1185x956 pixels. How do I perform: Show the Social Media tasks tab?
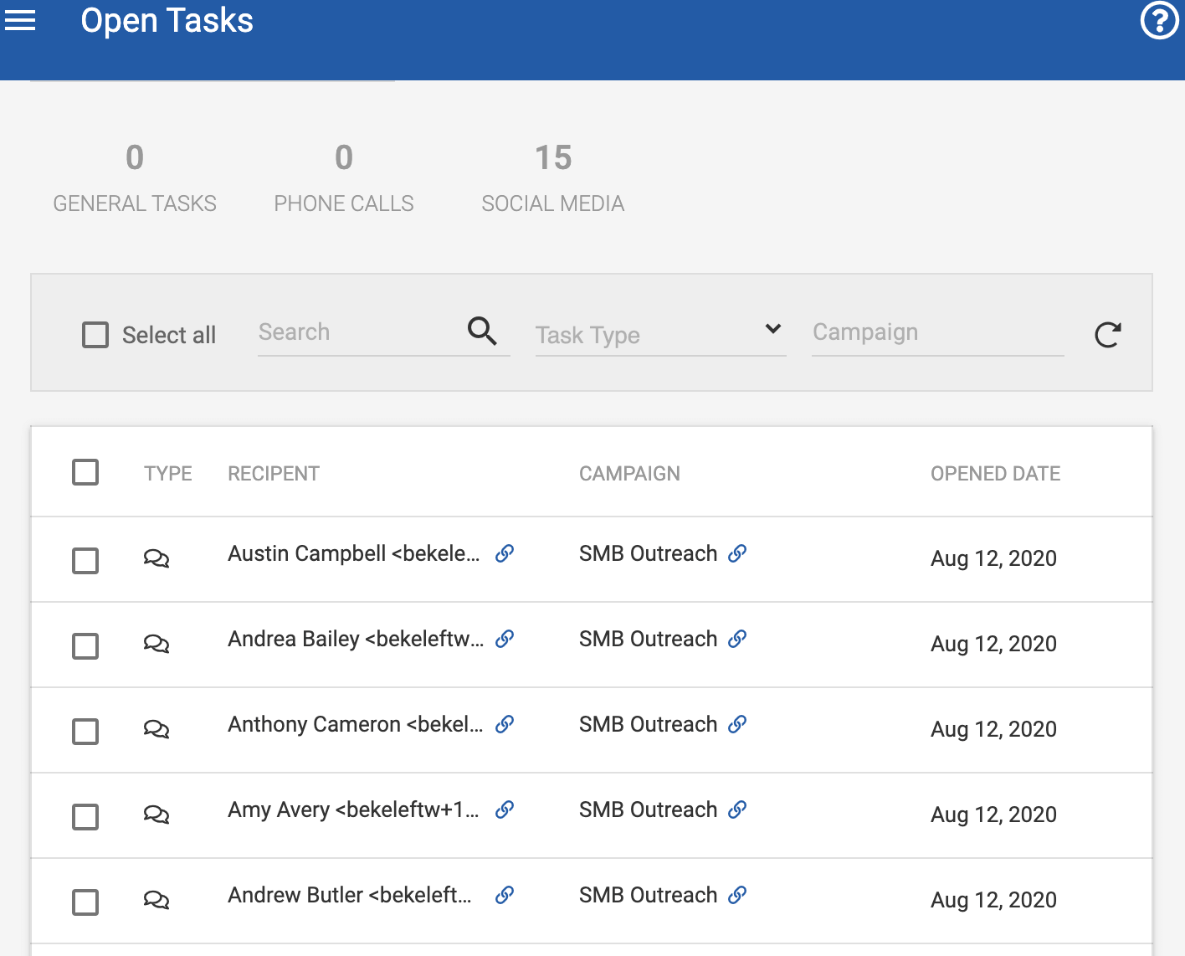552,177
